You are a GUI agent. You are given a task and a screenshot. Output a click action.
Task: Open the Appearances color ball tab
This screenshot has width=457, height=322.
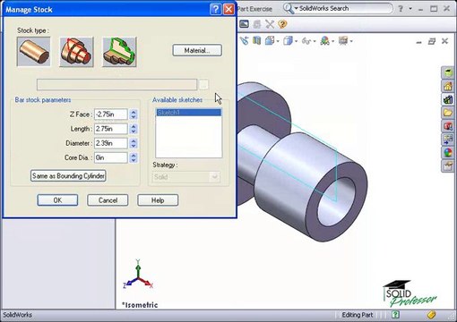click(x=448, y=153)
